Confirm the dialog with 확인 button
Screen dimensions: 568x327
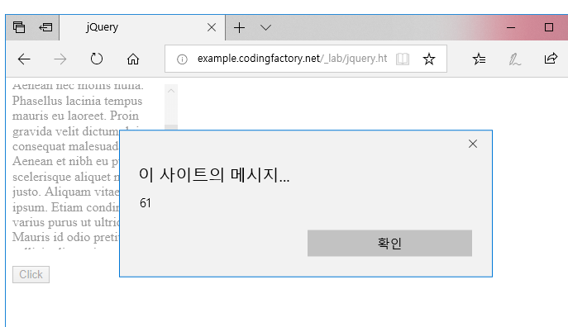[x=389, y=243]
